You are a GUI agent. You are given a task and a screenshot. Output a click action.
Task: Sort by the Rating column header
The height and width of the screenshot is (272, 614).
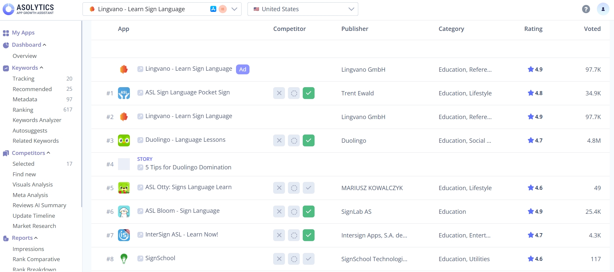(533, 29)
